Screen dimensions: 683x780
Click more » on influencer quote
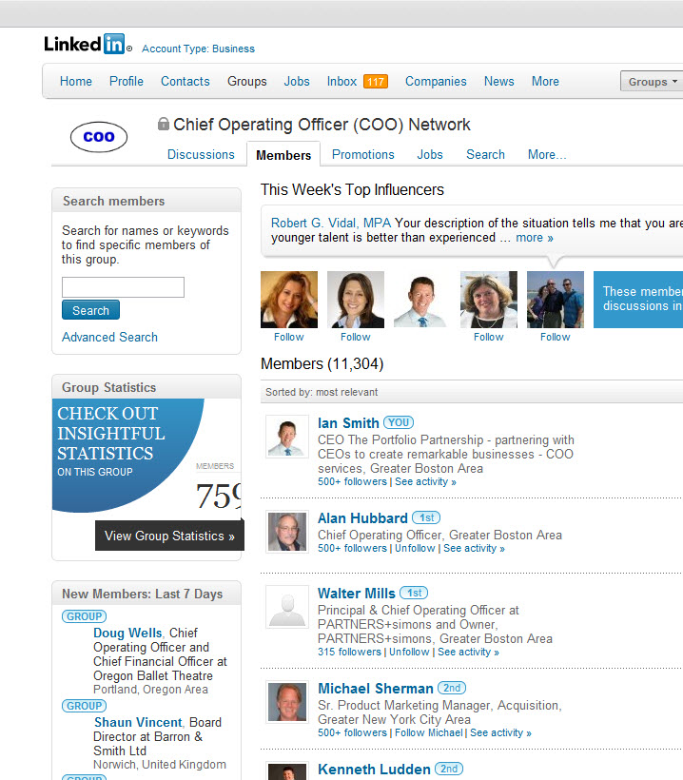pyautogui.click(x=535, y=237)
